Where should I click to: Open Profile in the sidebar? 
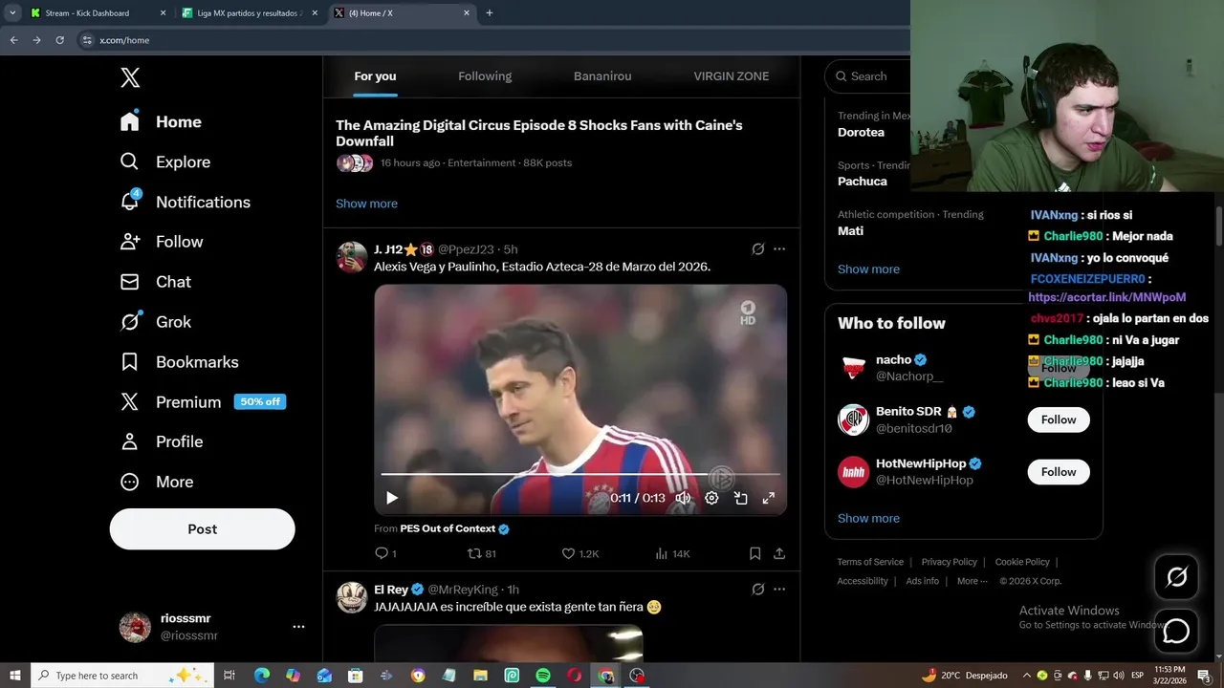pos(161,441)
